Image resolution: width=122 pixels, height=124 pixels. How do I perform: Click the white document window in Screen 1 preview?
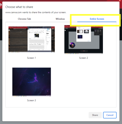39,40
